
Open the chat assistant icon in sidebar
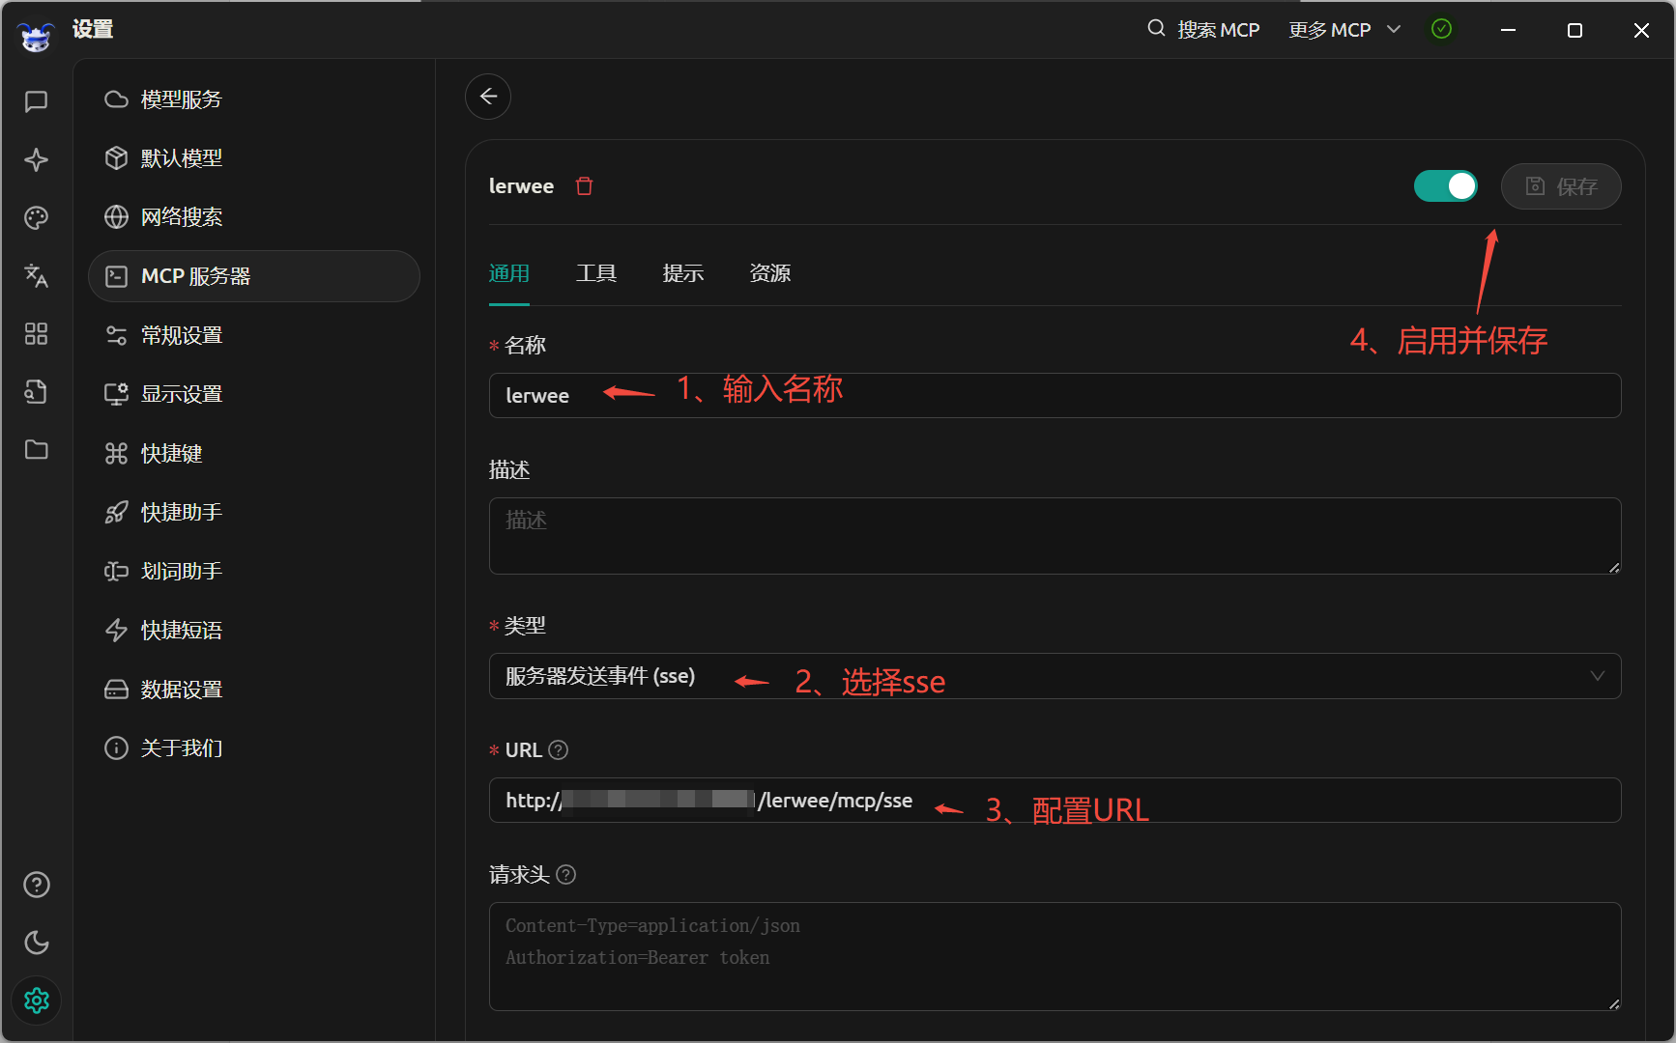point(37,101)
